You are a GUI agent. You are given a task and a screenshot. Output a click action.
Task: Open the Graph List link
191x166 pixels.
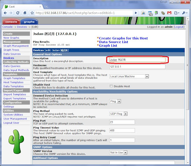(x=108, y=46)
